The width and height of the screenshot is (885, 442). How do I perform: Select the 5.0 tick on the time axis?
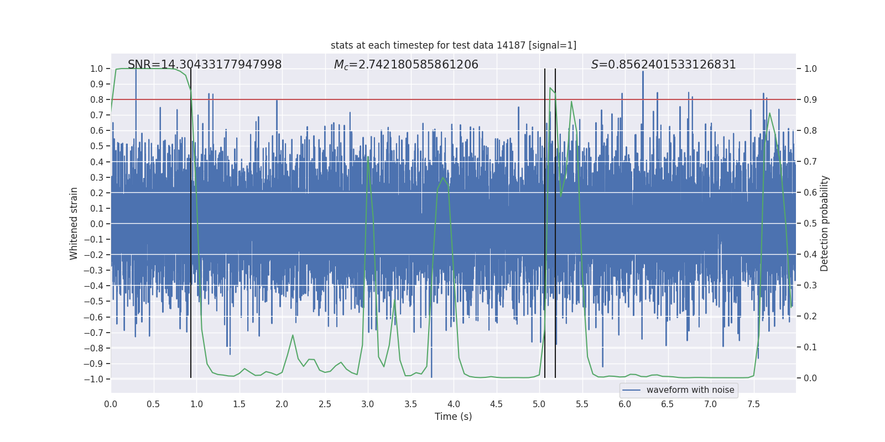click(539, 404)
